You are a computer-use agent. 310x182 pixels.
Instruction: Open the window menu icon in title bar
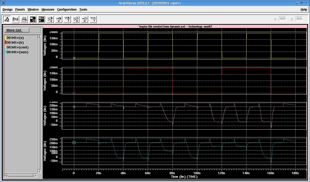click(x=4, y=3)
